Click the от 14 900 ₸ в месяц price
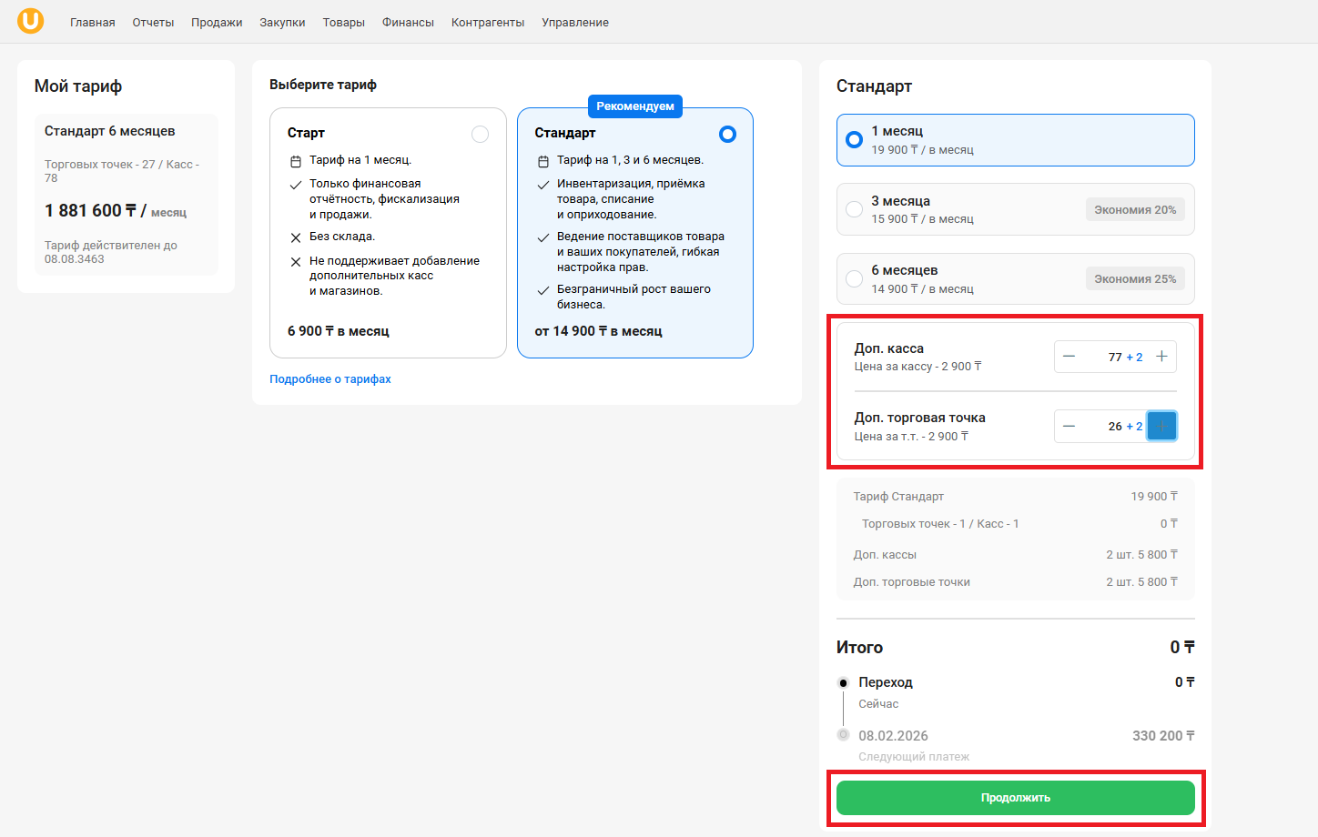1318x837 pixels. point(598,331)
